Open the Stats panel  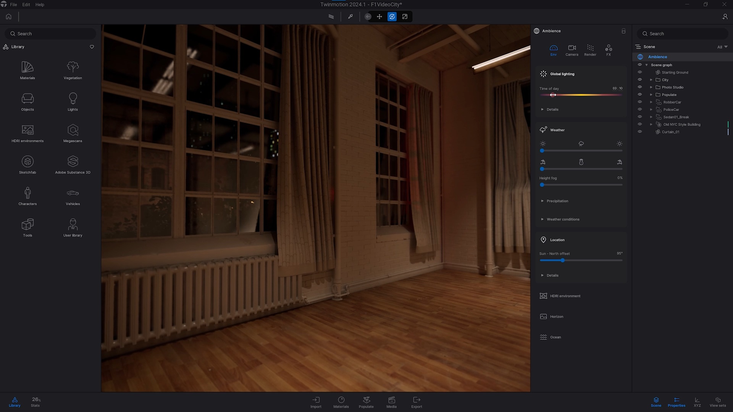36,402
